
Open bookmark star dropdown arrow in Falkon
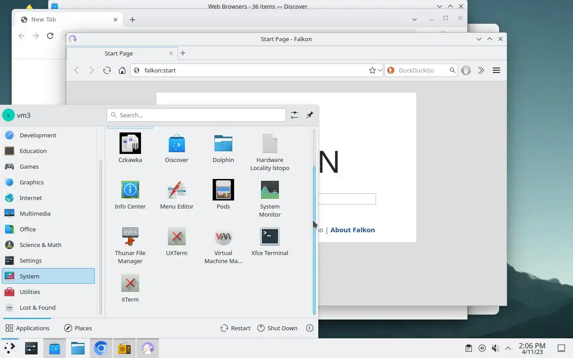pyautogui.click(x=380, y=70)
